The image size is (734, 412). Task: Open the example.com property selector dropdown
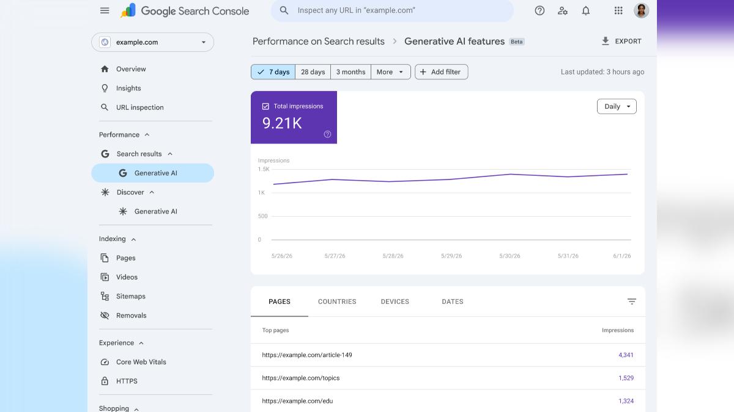click(153, 42)
